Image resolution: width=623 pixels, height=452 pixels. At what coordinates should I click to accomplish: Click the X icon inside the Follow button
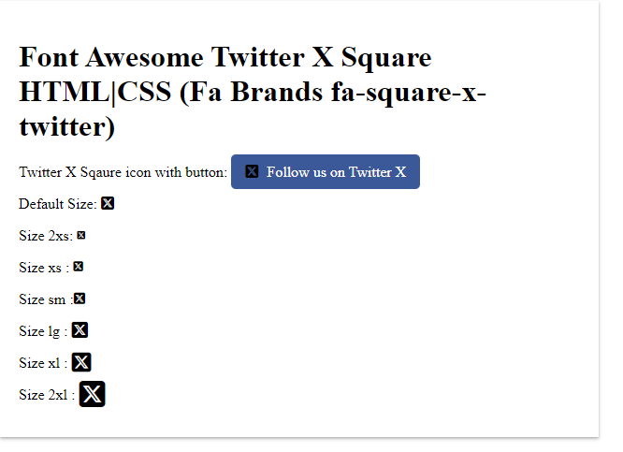[x=252, y=171]
